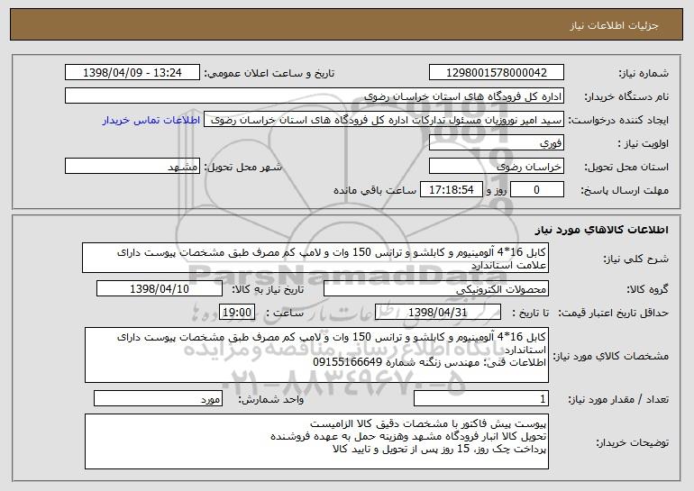This screenshot has height=491, width=694.
Task: Click the label شرح کلی نیاز
Action: tap(636, 259)
